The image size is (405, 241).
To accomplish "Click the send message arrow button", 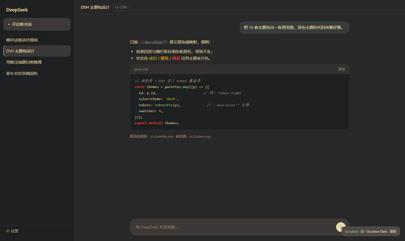I will coord(340,227).
